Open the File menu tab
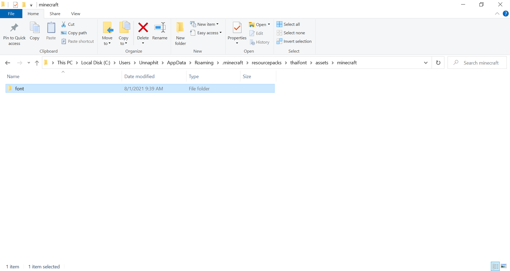 pyautogui.click(x=11, y=14)
